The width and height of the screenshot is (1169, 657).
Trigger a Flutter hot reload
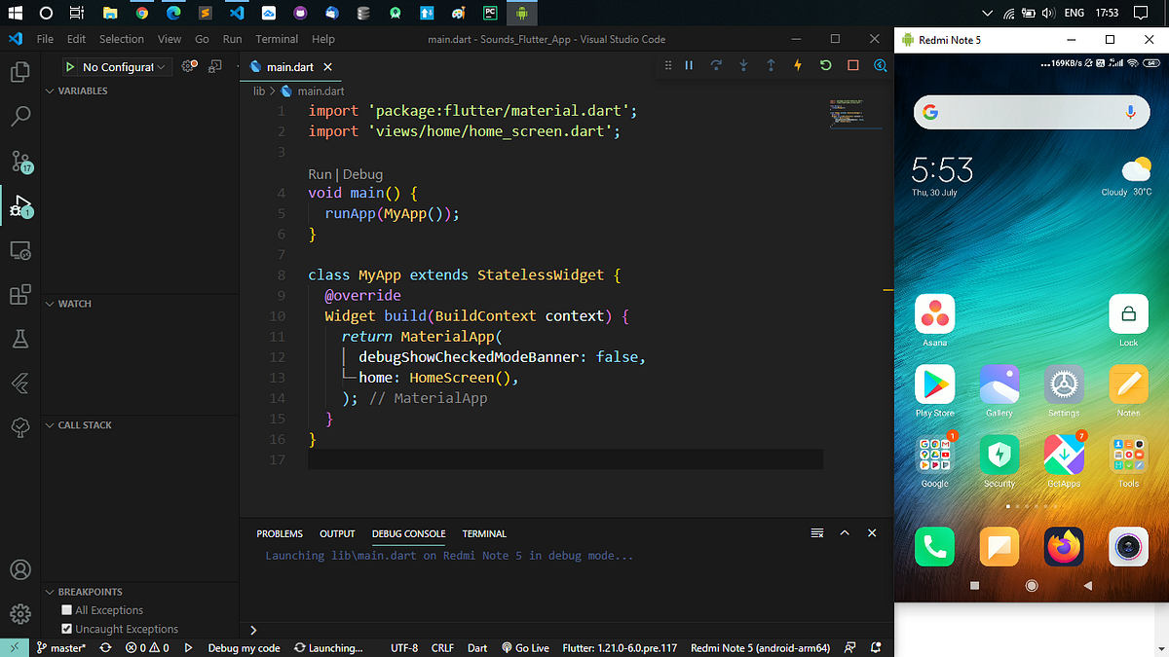coord(797,65)
